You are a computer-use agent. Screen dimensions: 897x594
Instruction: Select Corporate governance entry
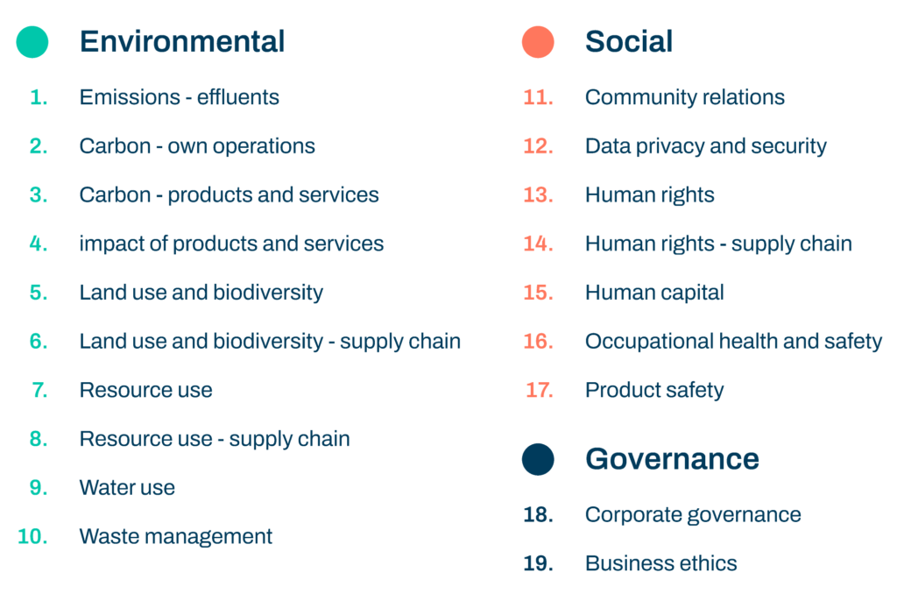coord(693,514)
